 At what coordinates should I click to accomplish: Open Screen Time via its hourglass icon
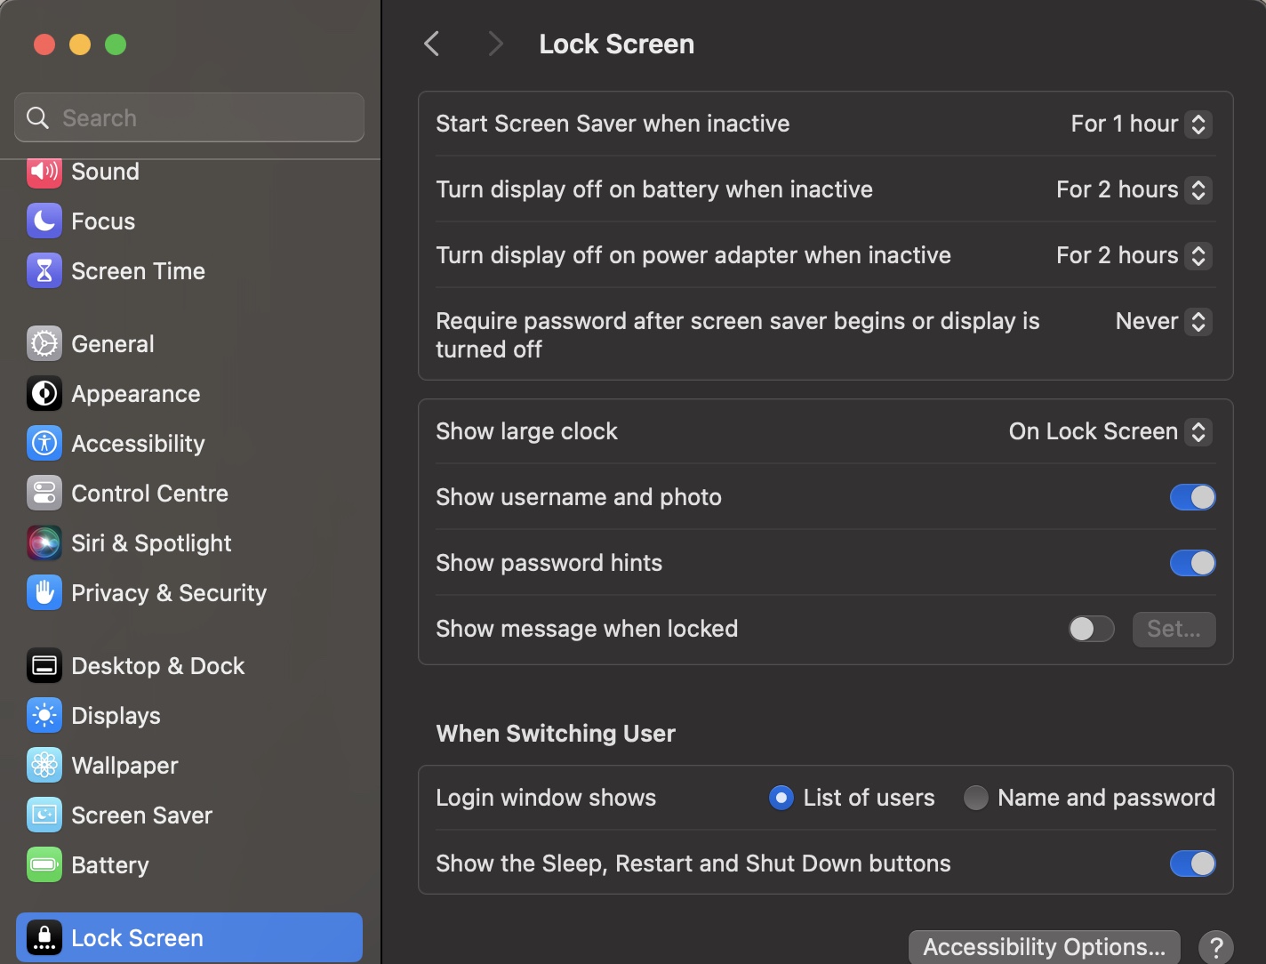(44, 271)
